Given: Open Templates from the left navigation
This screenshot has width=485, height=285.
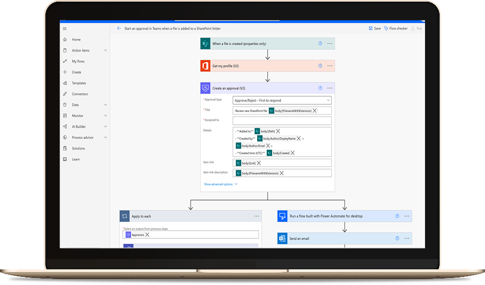Looking at the screenshot, I should pyautogui.click(x=79, y=84).
